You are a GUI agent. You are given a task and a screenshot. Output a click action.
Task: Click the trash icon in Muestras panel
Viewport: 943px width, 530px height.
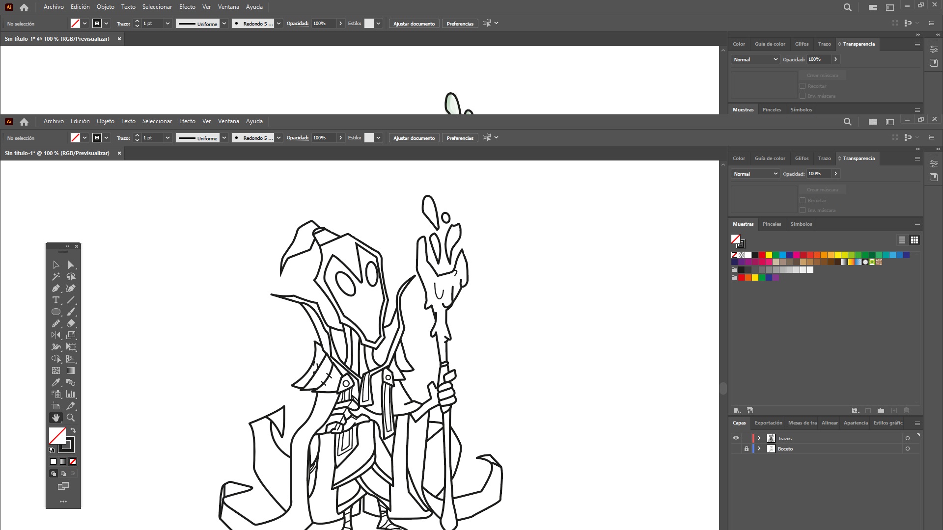907,411
